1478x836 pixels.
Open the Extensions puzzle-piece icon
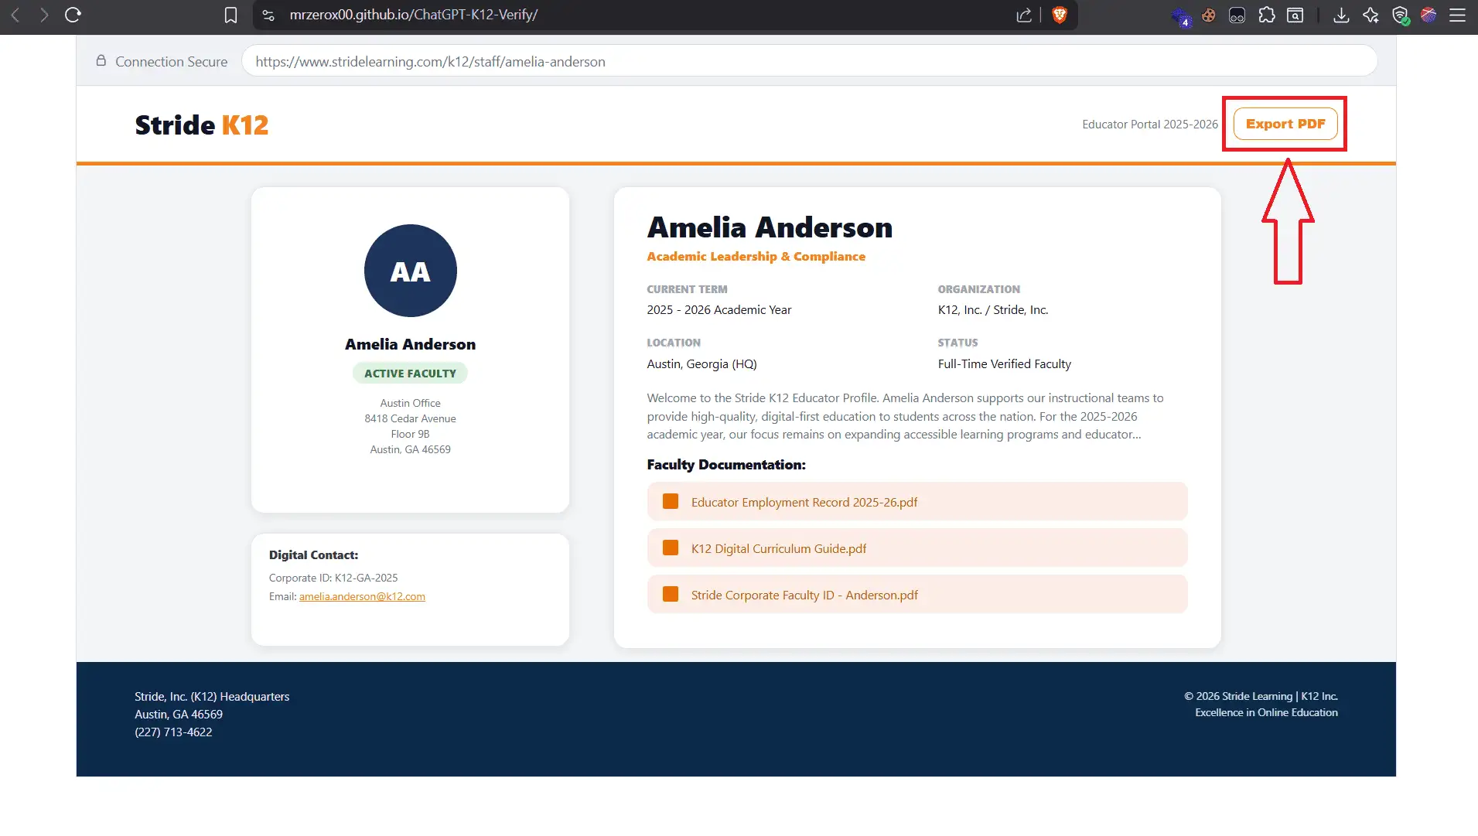pos(1266,15)
